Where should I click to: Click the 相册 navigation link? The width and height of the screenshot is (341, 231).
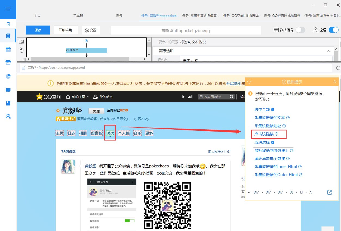coord(83,133)
